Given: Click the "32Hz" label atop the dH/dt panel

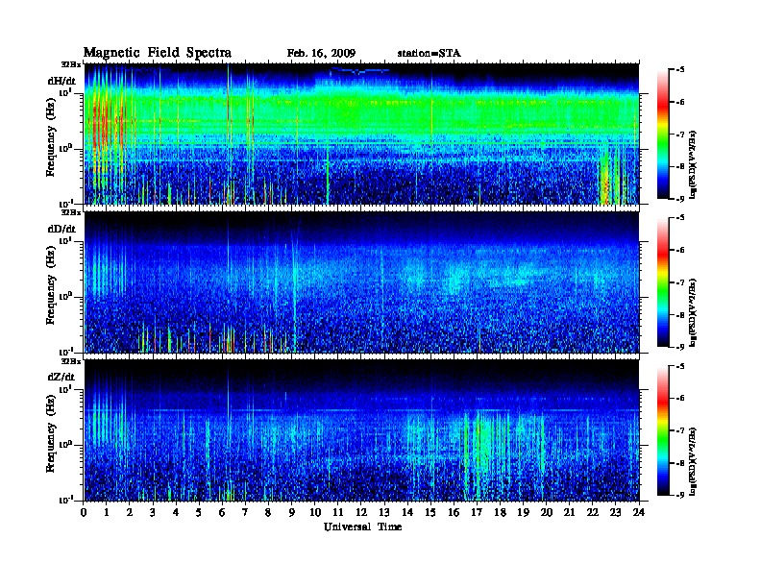Looking at the screenshot, I should coord(71,64).
